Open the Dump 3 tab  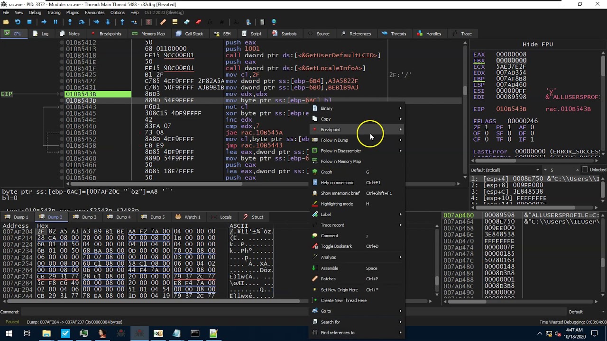click(x=84, y=217)
